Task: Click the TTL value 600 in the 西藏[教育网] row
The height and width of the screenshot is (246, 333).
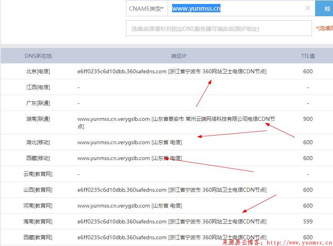Action: click(x=308, y=238)
